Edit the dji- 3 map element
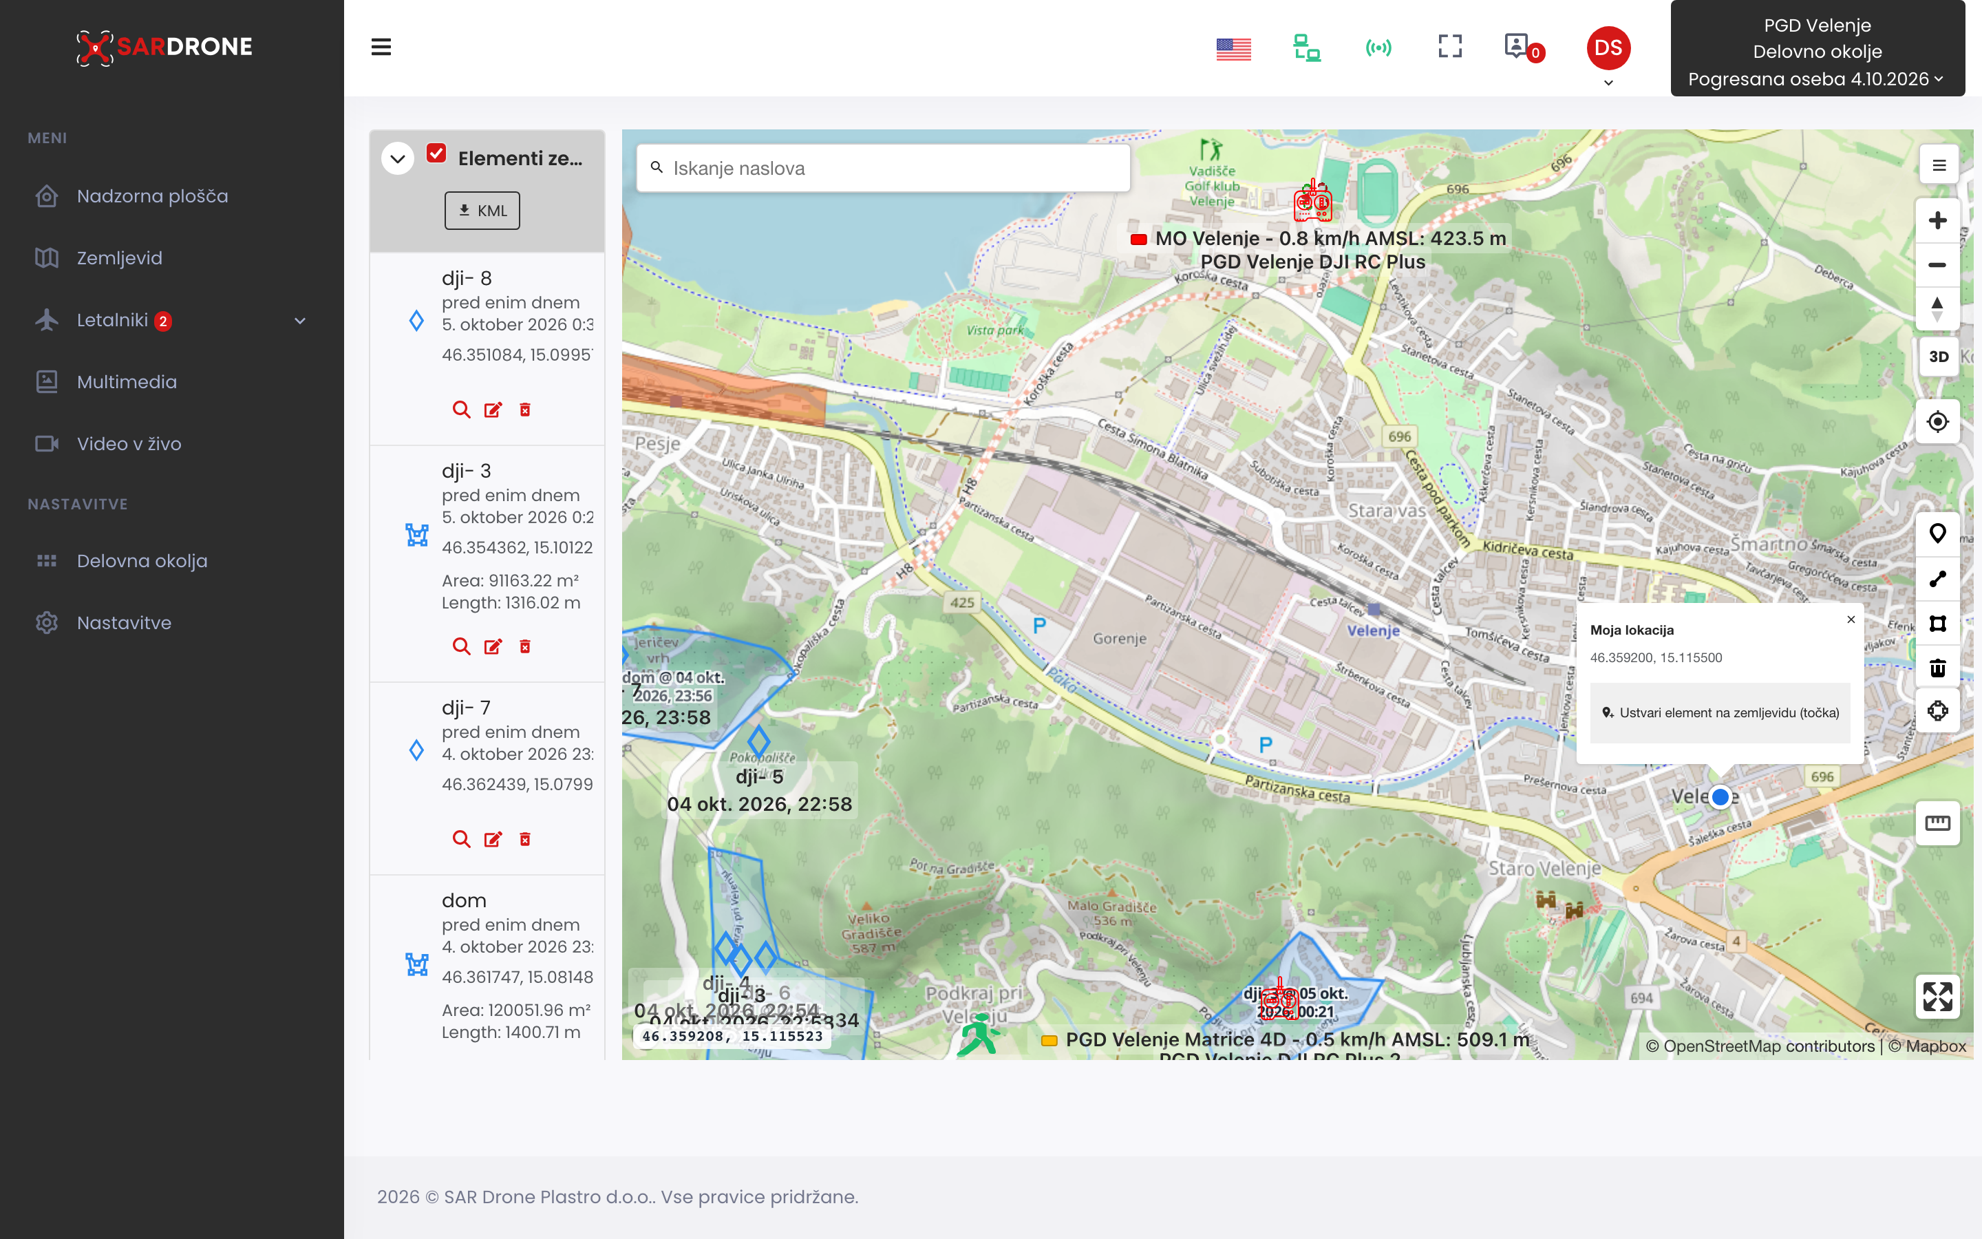 493,646
